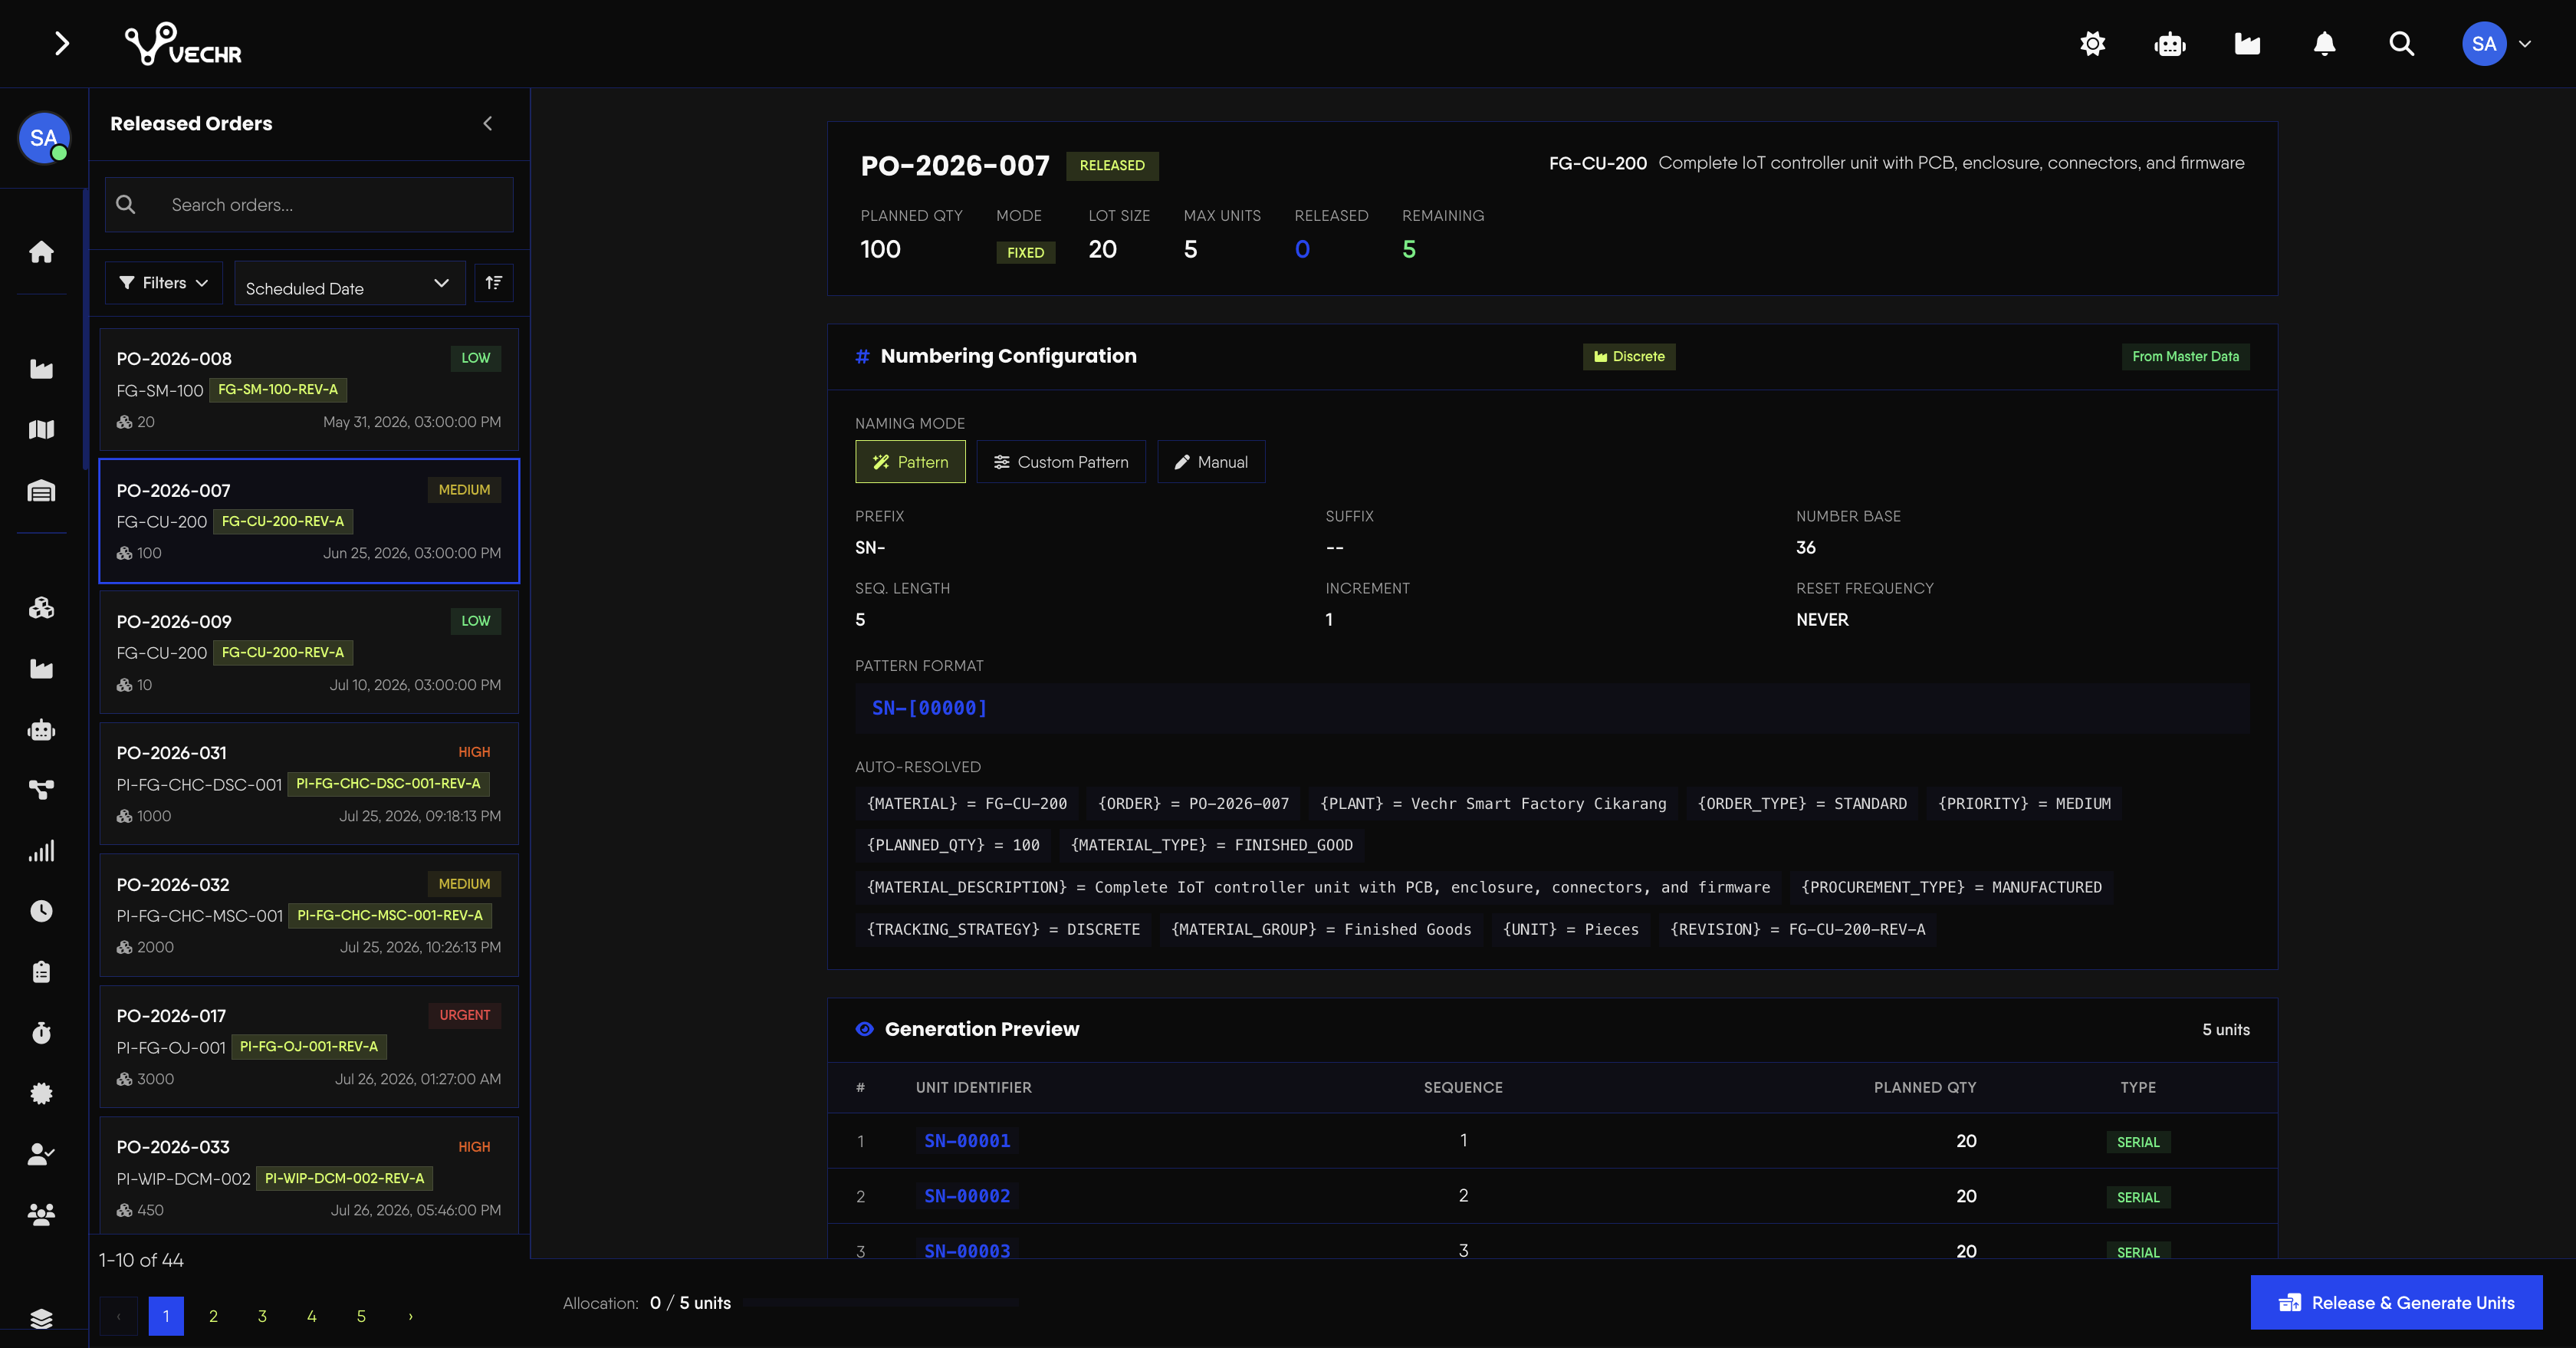Collapse the Released Orders panel
Viewport: 2576px width, 1348px height.
(488, 123)
